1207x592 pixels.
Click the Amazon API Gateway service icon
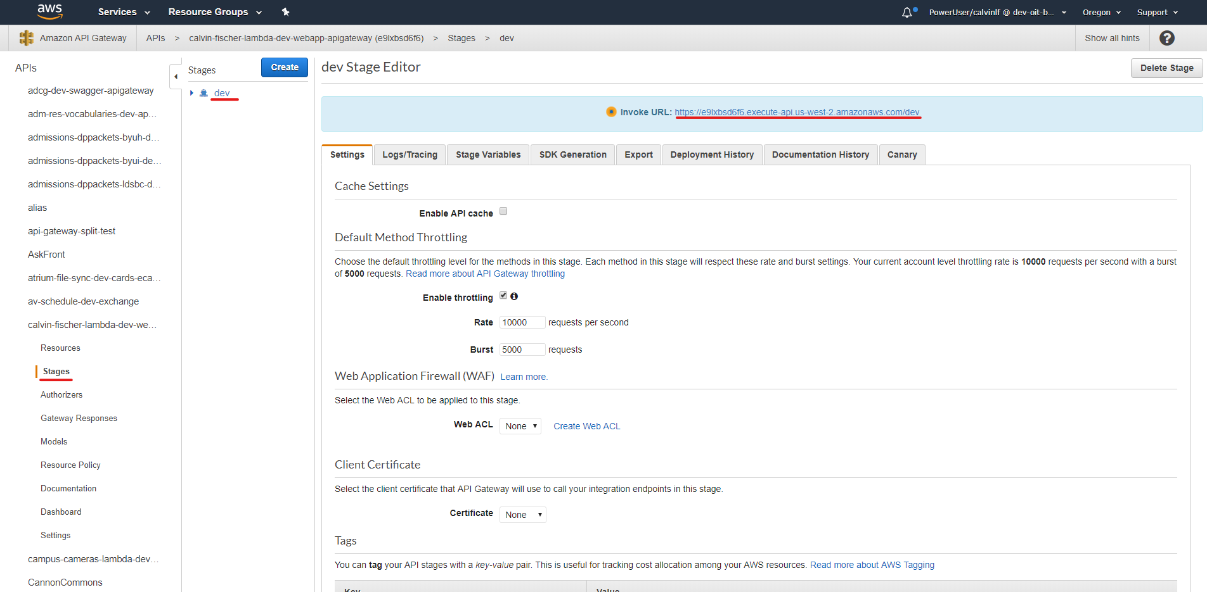pos(26,38)
